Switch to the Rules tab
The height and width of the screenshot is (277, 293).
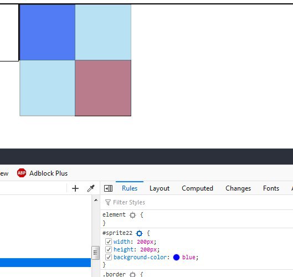tap(130, 188)
